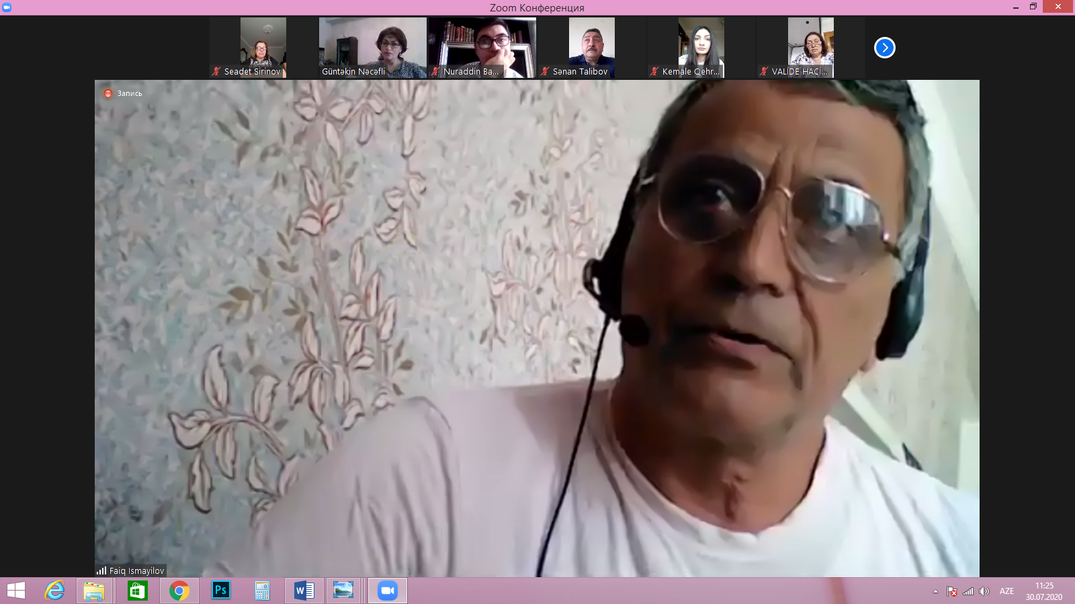1075x604 pixels.
Task: Open Internet Explorer from the taskbar
Action: pyautogui.click(x=54, y=591)
